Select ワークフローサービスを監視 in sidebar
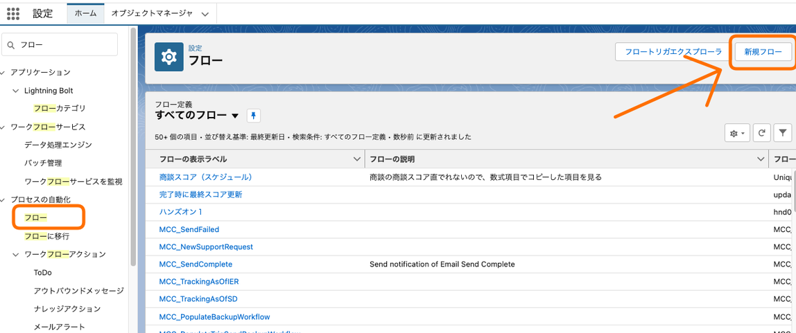The width and height of the screenshot is (796, 333). tap(73, 181)
